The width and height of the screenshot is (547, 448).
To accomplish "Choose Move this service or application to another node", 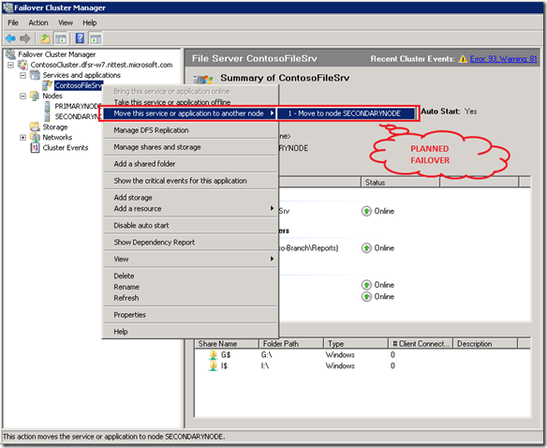I will pyautogui.click(x=190, y=113).
